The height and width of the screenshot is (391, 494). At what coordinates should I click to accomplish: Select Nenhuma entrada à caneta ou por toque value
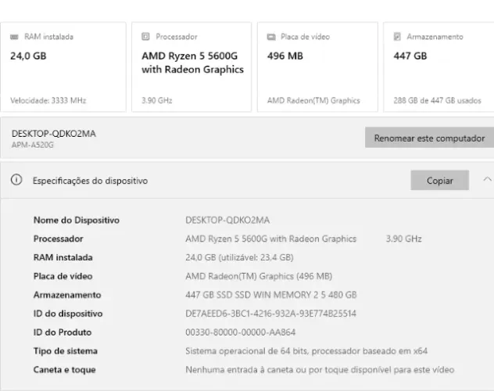click(x=320, y=370)
